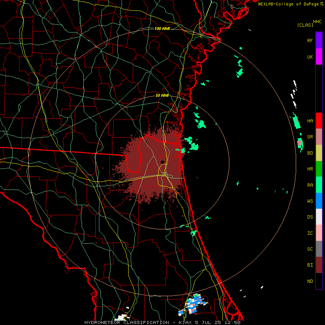Click the RA light green legend swatch
Image resolution: width=325 pixels, height=325 pixels.
click(319, 185)
